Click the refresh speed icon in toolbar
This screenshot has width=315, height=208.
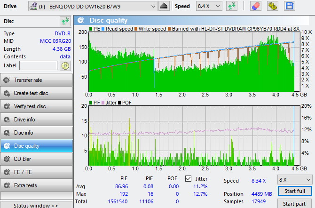pyautogui.click(x=231, y=6)
